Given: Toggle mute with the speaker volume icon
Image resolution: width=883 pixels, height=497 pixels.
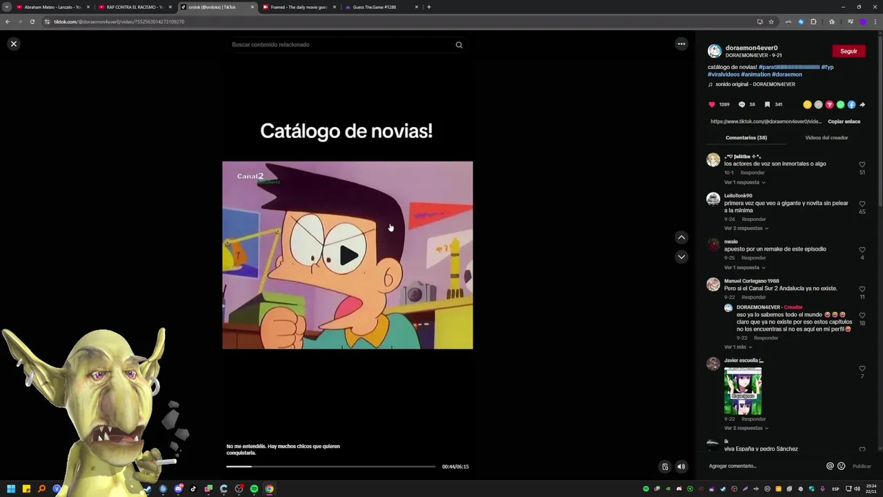Looking at the screenshot, I should (681, 467).
